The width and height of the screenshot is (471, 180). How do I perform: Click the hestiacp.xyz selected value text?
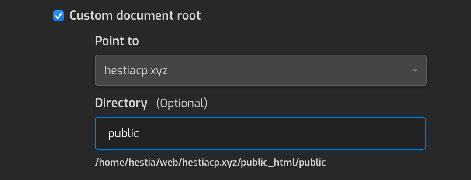point(136,70)
